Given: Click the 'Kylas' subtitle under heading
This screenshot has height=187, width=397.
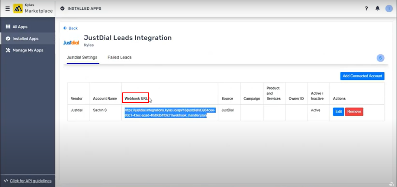Looking at the screenshot, I should (89, 45).
